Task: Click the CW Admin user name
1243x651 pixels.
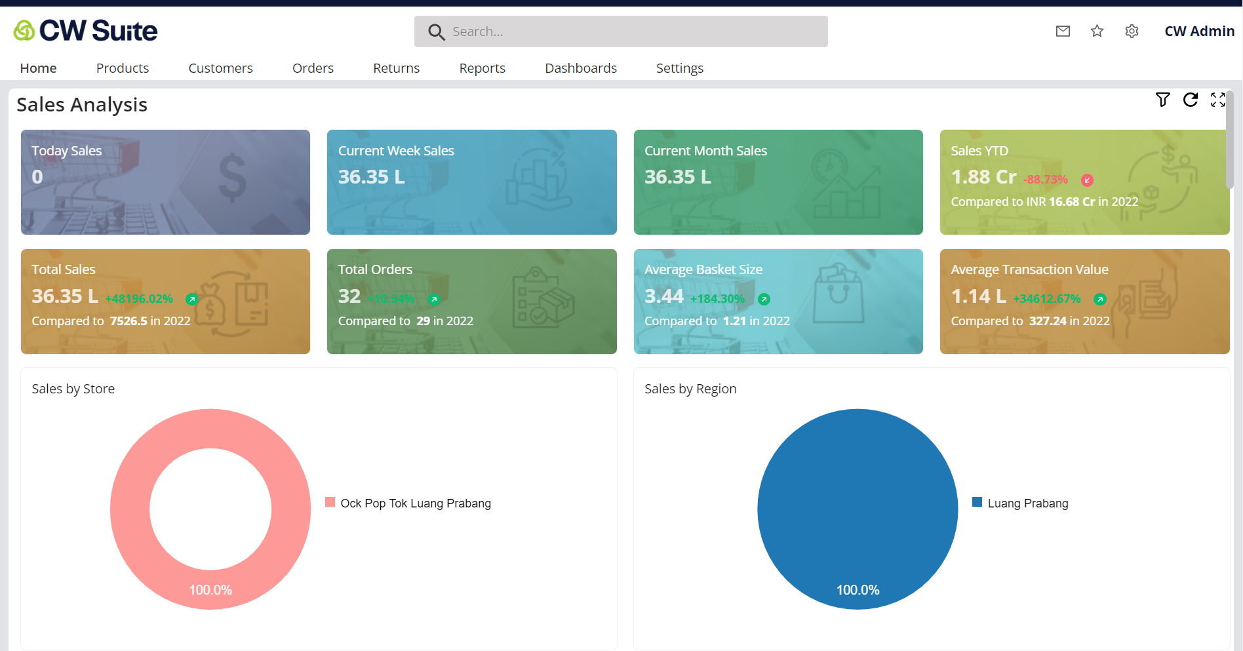Action: click(x=1199, y=31)
